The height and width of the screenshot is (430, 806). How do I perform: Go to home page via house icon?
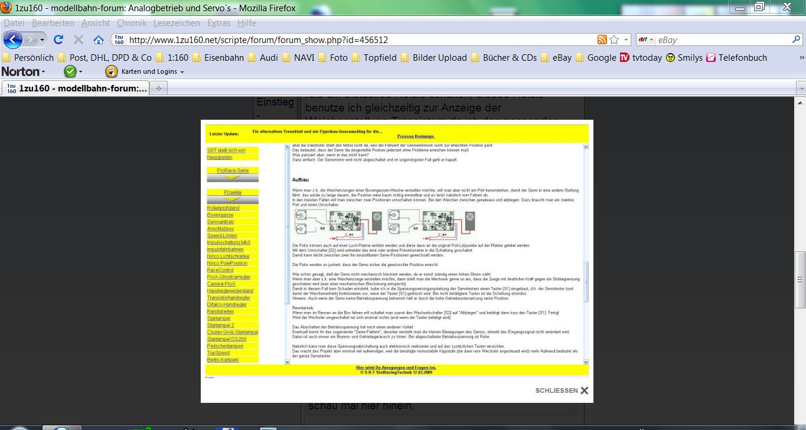(99, 40)
